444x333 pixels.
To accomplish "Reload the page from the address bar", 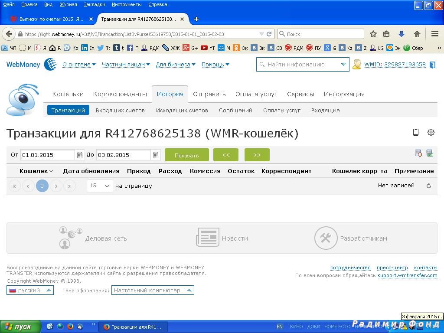I will 269,34.
